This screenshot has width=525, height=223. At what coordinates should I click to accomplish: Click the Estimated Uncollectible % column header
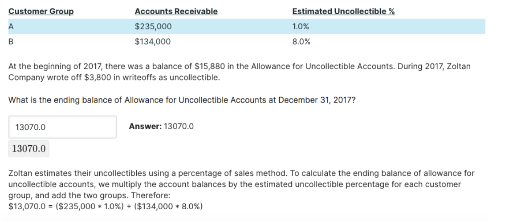343,12
